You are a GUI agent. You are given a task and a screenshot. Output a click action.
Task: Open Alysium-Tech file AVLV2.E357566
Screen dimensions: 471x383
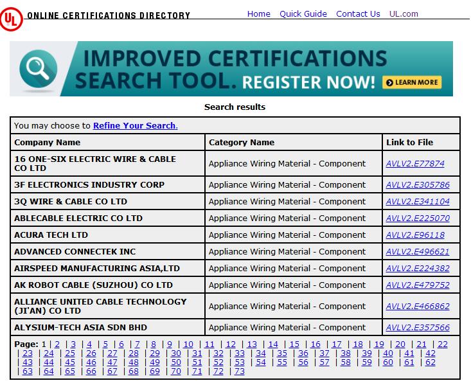point(418,328)
